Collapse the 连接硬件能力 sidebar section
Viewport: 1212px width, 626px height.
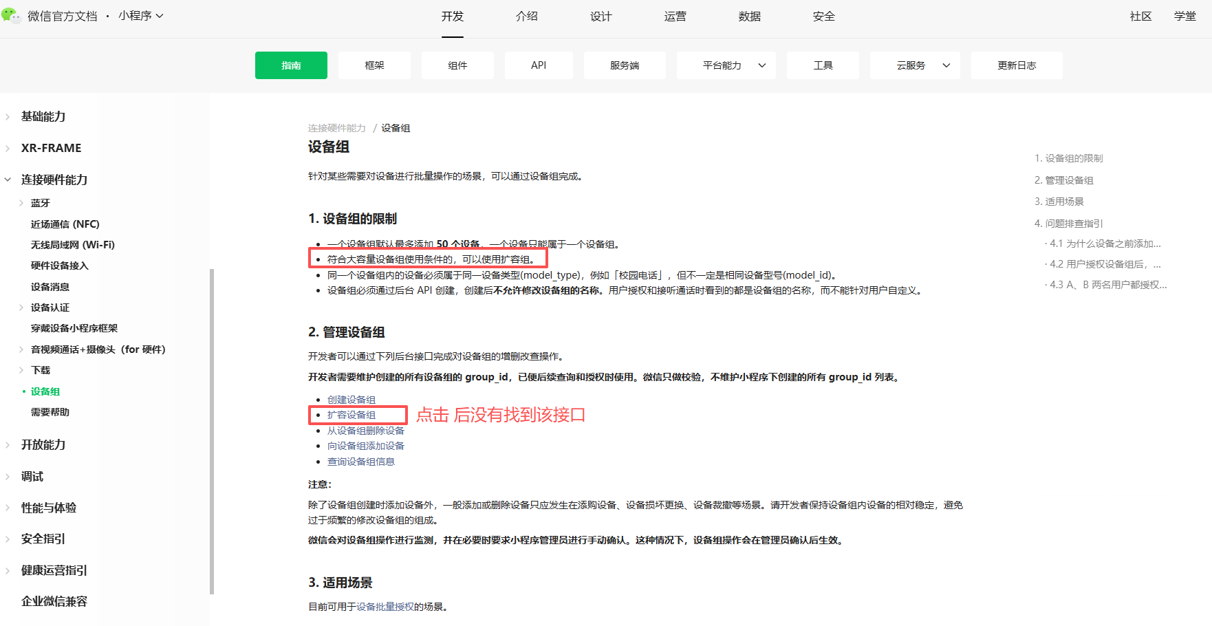(x=8, y=180)
